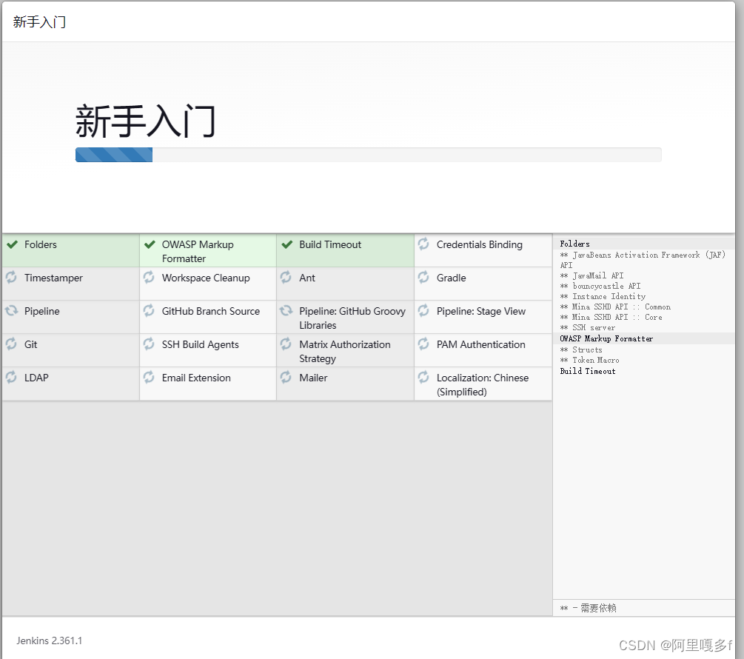The image size is (744, 659).
Task: Click the spinner beside Pipeline: GitHub Groovy Libraries
Action: (x=286, y=311)
